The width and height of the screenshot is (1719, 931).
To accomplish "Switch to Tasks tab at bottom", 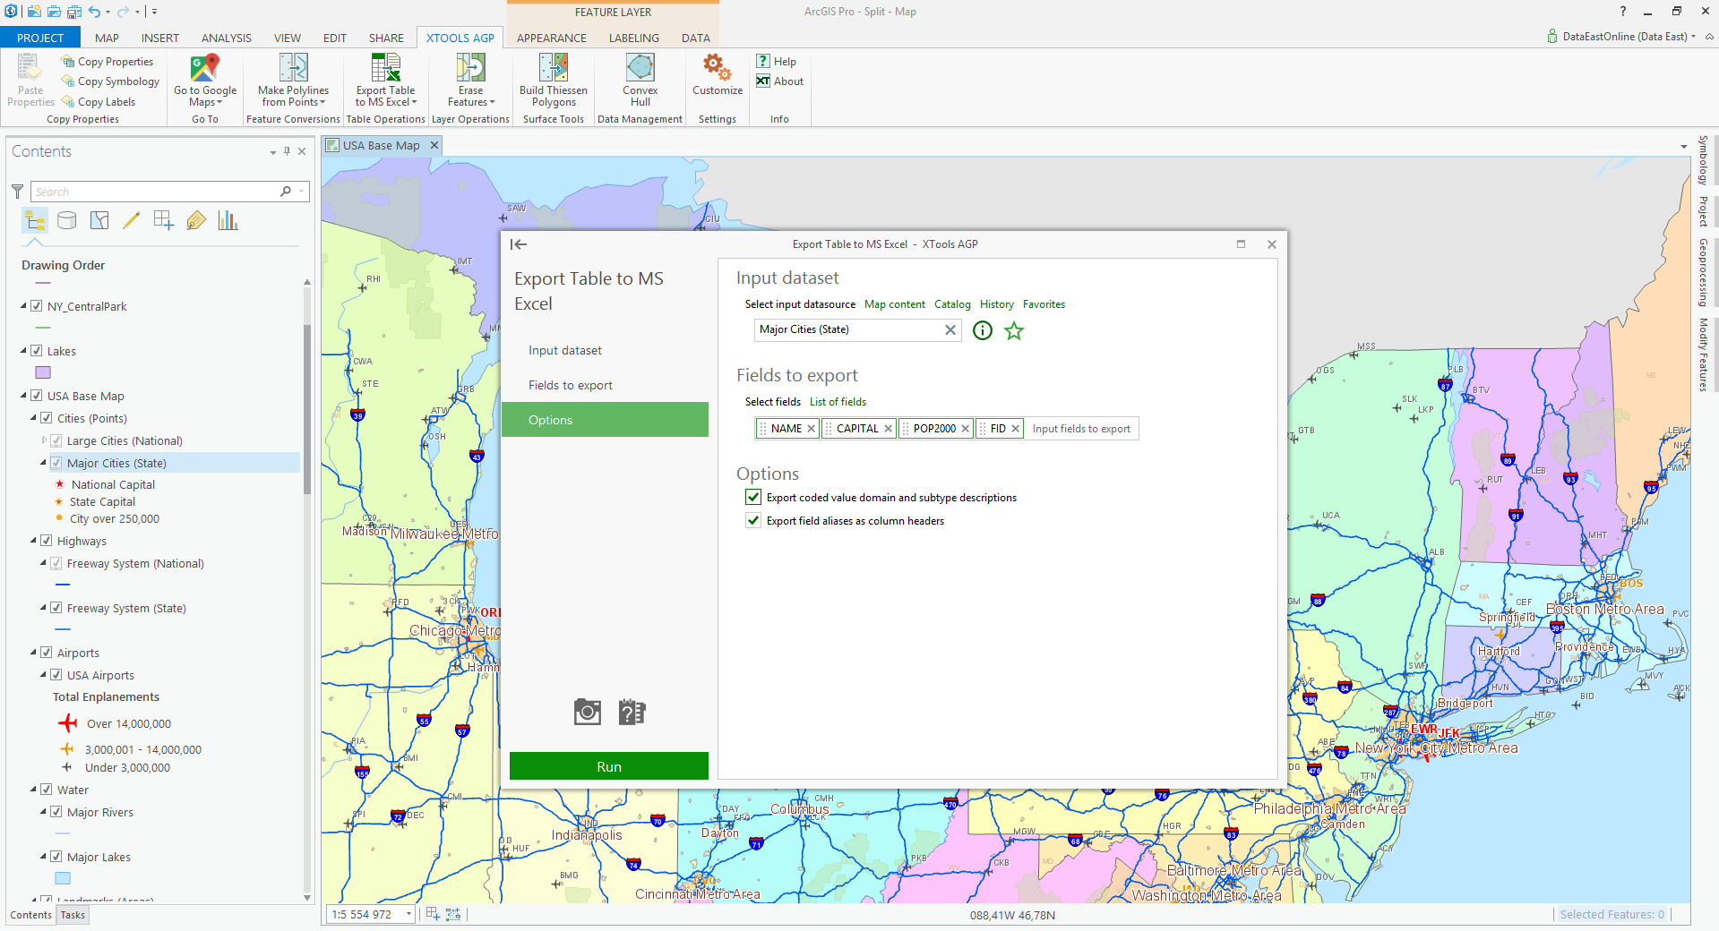I will click(73, 915).
